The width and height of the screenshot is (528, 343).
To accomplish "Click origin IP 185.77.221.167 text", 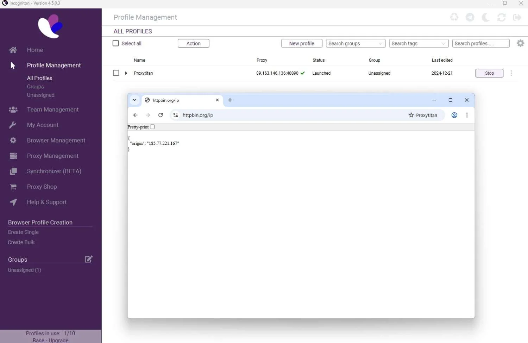I will click(x=163, y=143).
